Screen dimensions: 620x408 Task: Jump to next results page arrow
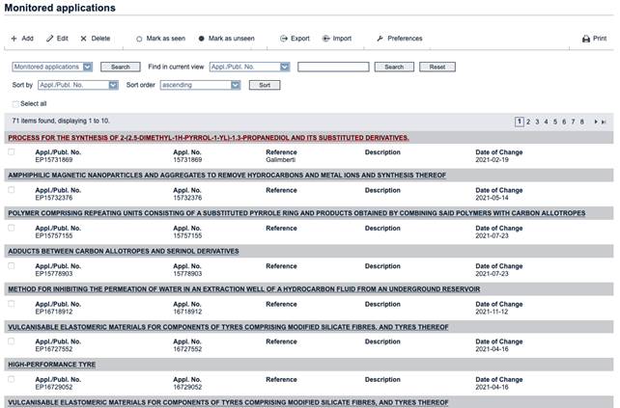[x=594, y=122]
